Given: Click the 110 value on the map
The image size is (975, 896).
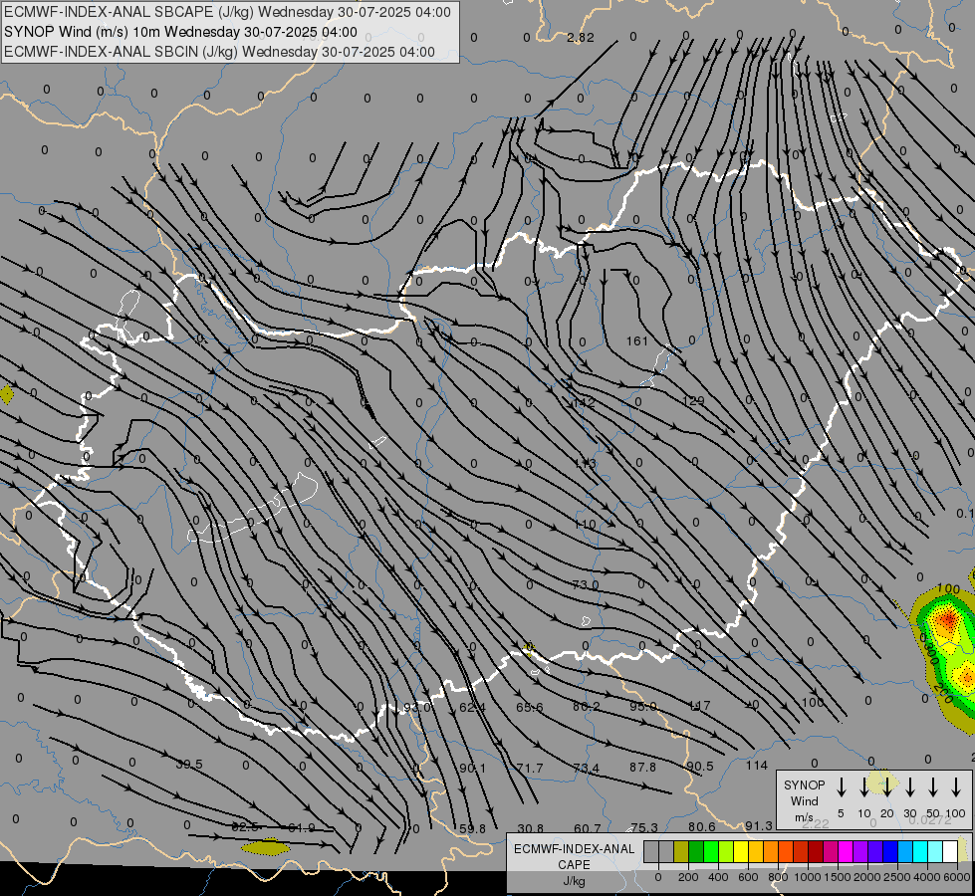Looking at the screenshot, I should tap(585, 525).
